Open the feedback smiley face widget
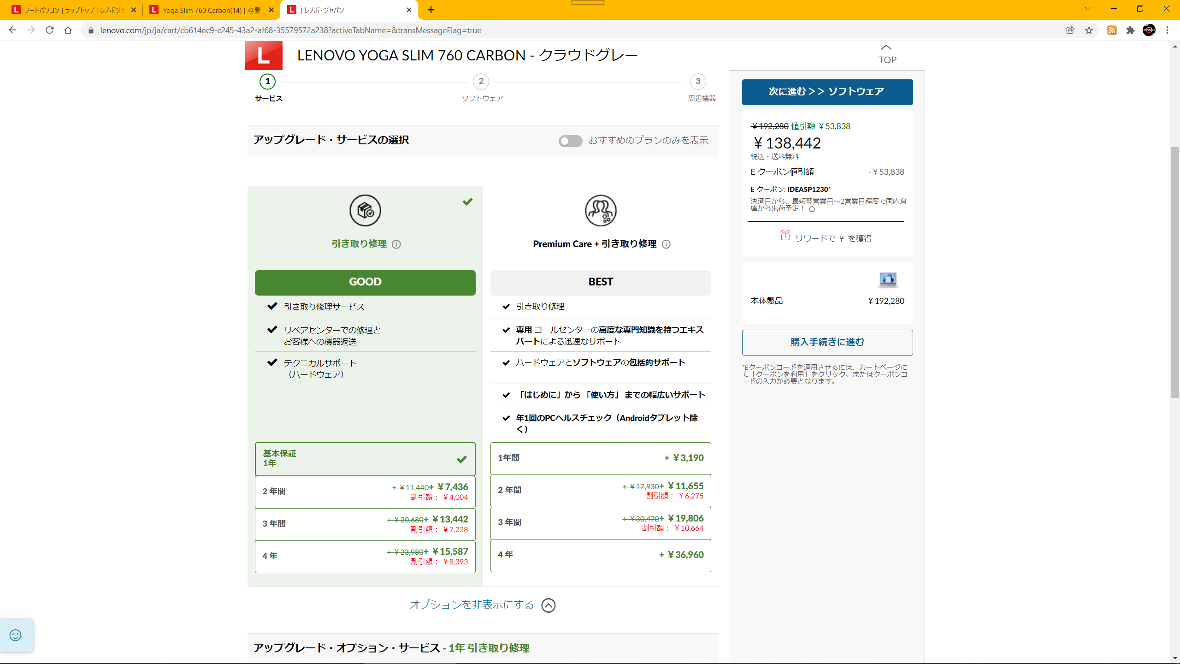This screenshot has width=1180, height=664. (x=16, y=635)
